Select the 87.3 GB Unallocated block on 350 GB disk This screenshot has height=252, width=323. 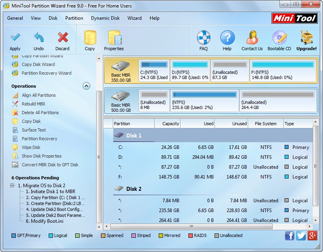click(230, 71)
